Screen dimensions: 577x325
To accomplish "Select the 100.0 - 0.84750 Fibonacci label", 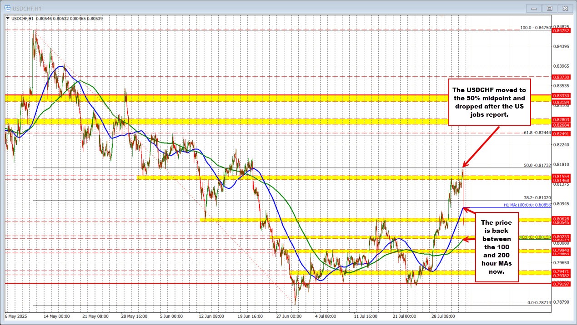I will tap(535, 28).
